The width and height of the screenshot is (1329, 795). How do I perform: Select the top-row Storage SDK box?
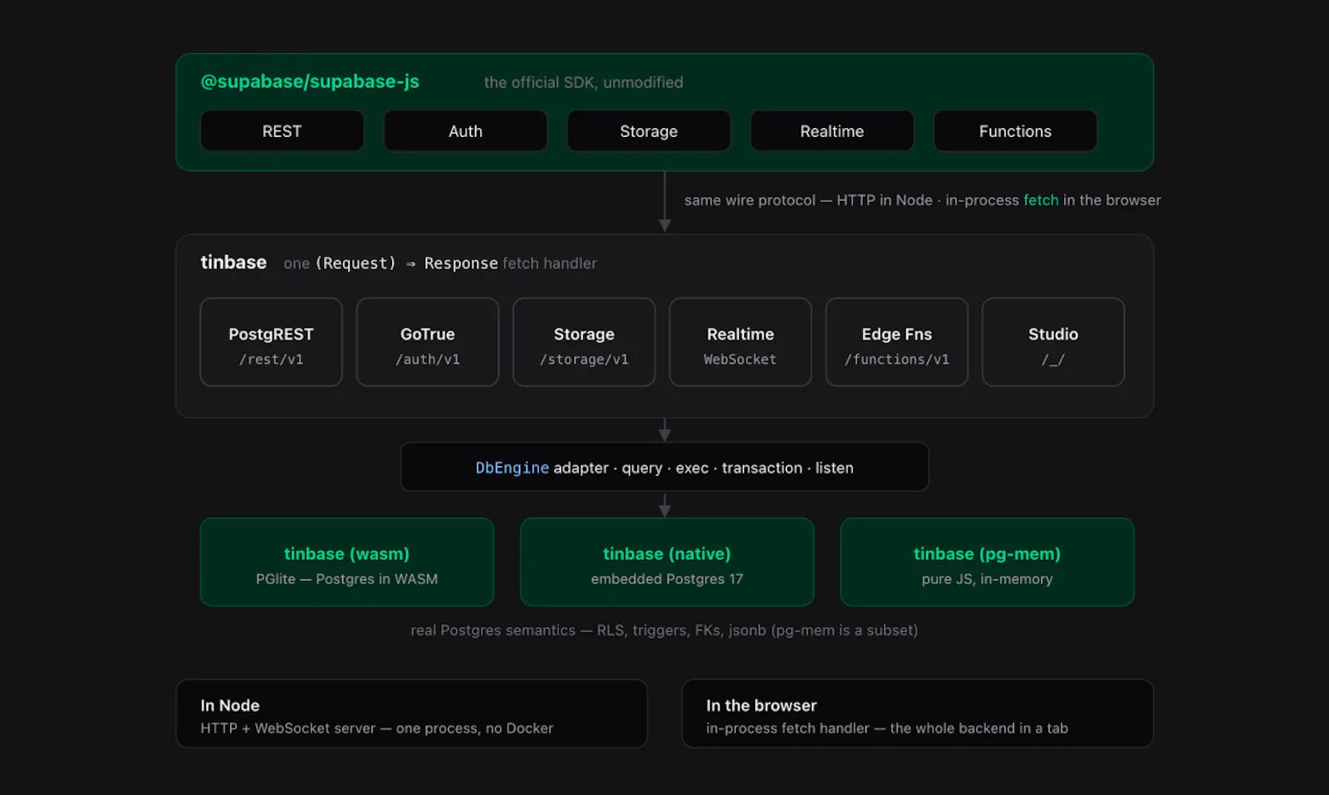click(649, 131)
